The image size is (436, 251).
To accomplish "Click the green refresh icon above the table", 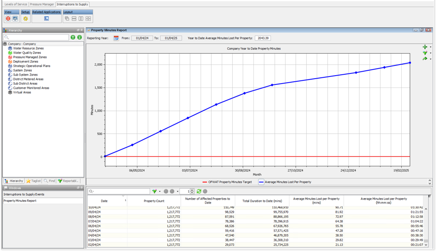I will pos(199,191).
